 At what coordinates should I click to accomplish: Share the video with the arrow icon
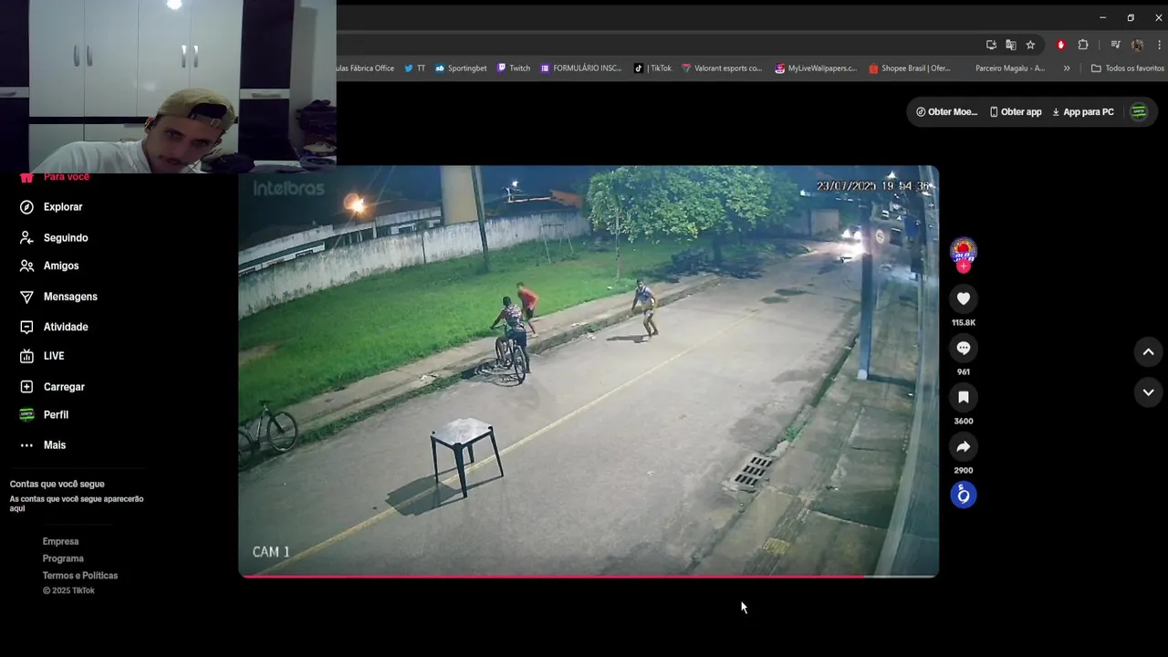point(963,446)
